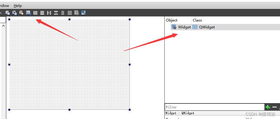Sort by the Object column header

[x=172, y=20]
